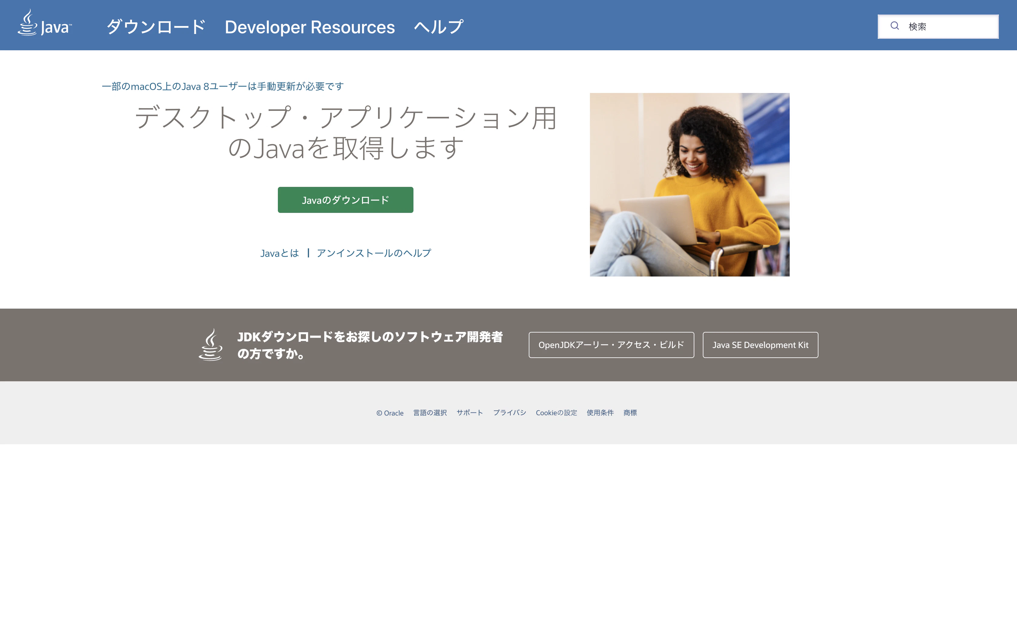Click the JDKダウンロードをお探しの banner text
This screenshot has height=636, width=1017.
click(x=370, y=345)
